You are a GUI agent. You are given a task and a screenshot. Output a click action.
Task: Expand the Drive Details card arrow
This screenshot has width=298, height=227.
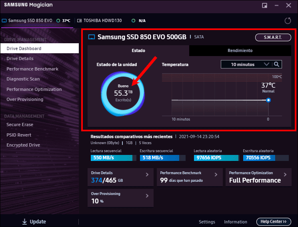[x=147, y=175]
